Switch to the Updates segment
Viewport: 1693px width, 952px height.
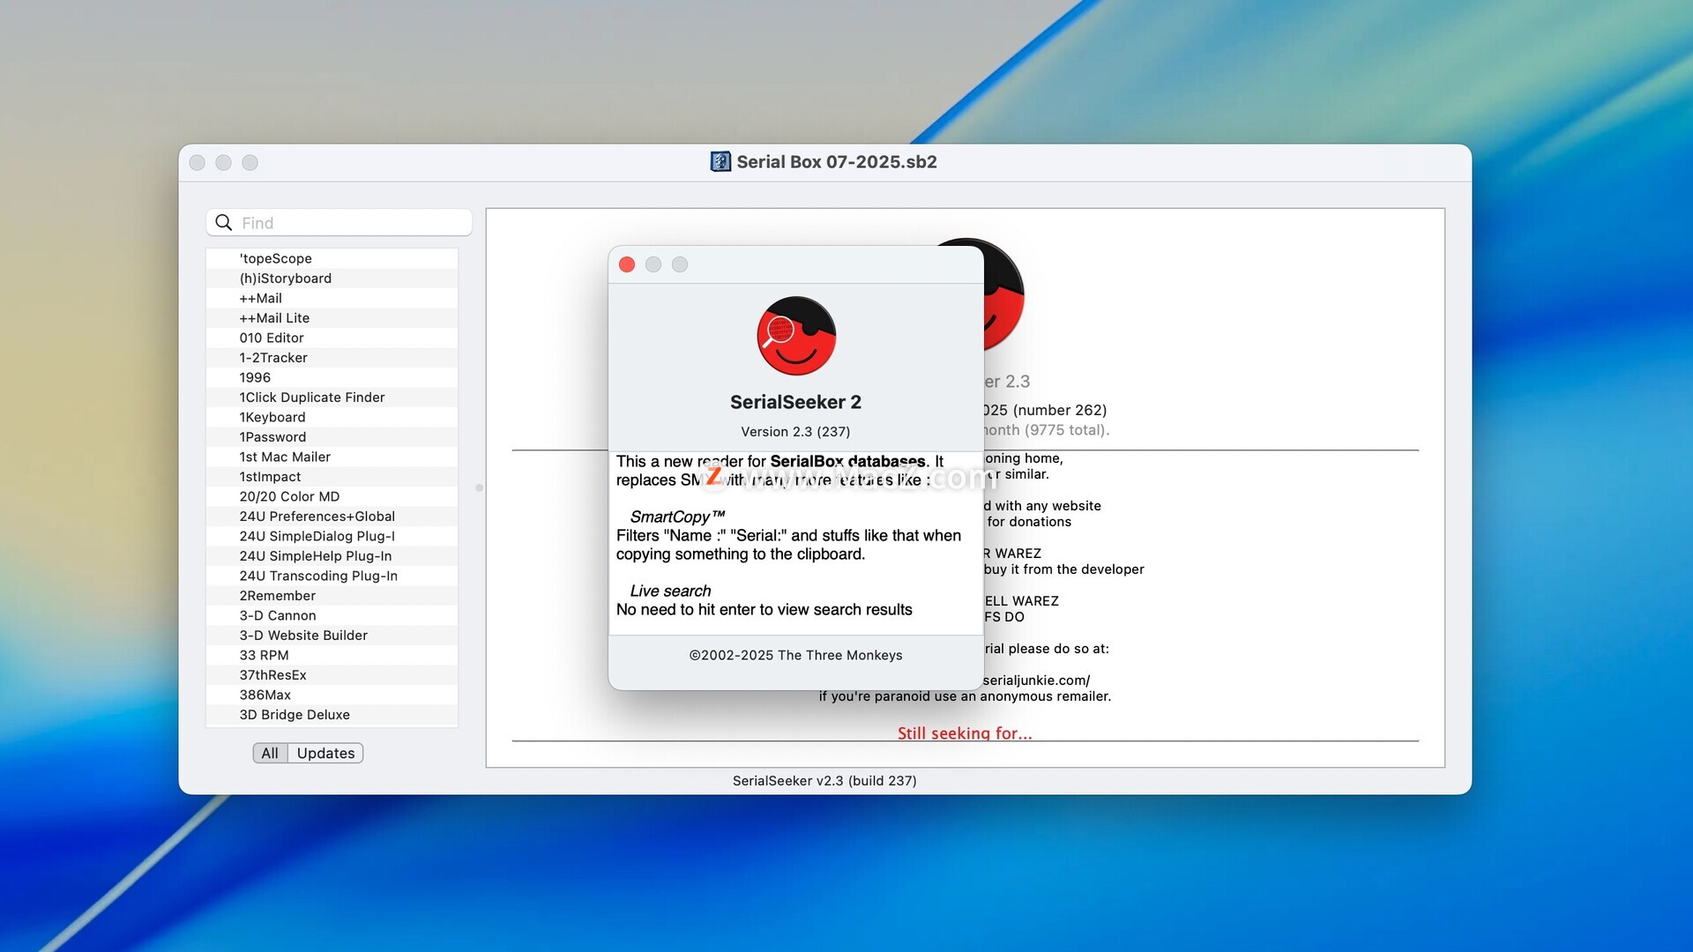[325, 753]
